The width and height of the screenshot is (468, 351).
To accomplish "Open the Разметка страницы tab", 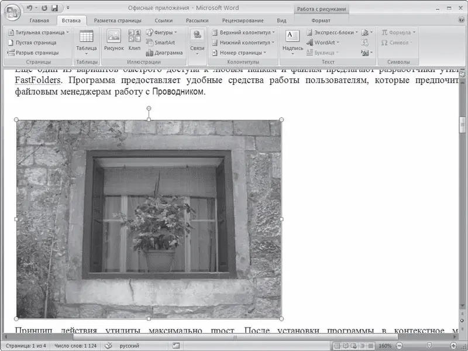I will pyautogui.click(x=118, y=20).
